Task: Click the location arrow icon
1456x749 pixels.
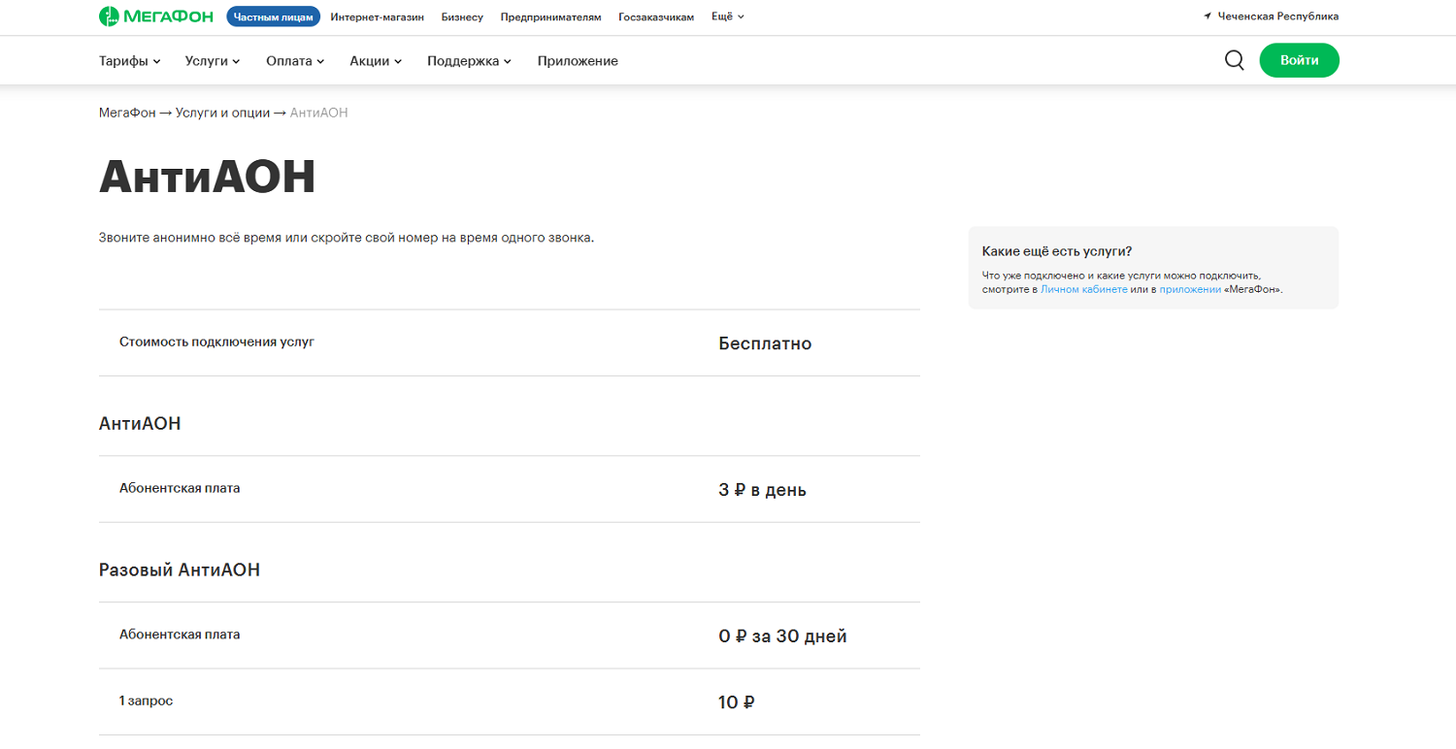Action: (x=1208, y=16)
